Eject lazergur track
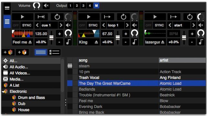The height and width of the screenshot is (116, 207). pos(163,42)
